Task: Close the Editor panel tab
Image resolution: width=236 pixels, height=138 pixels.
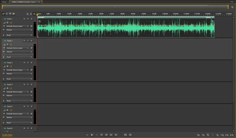Action: [41, 2]
